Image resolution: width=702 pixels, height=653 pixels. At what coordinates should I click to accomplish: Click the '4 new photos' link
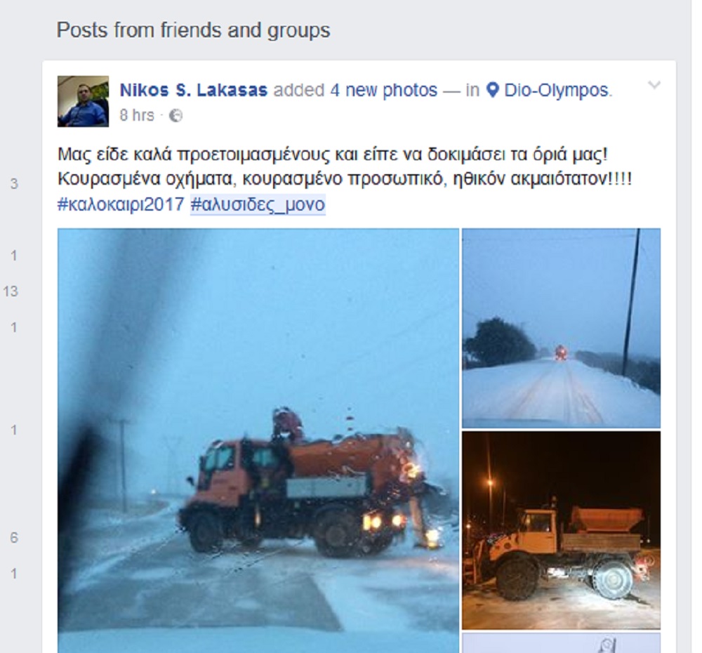click(383, 90)
